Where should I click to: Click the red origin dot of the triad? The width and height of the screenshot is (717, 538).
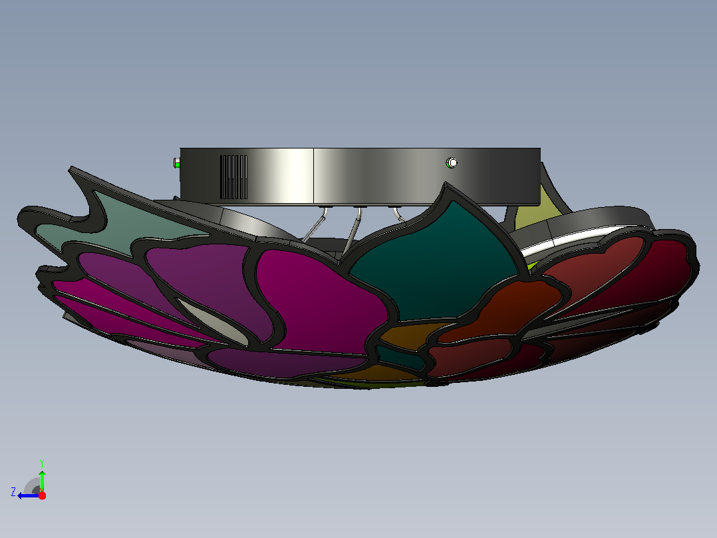(42, 495)
